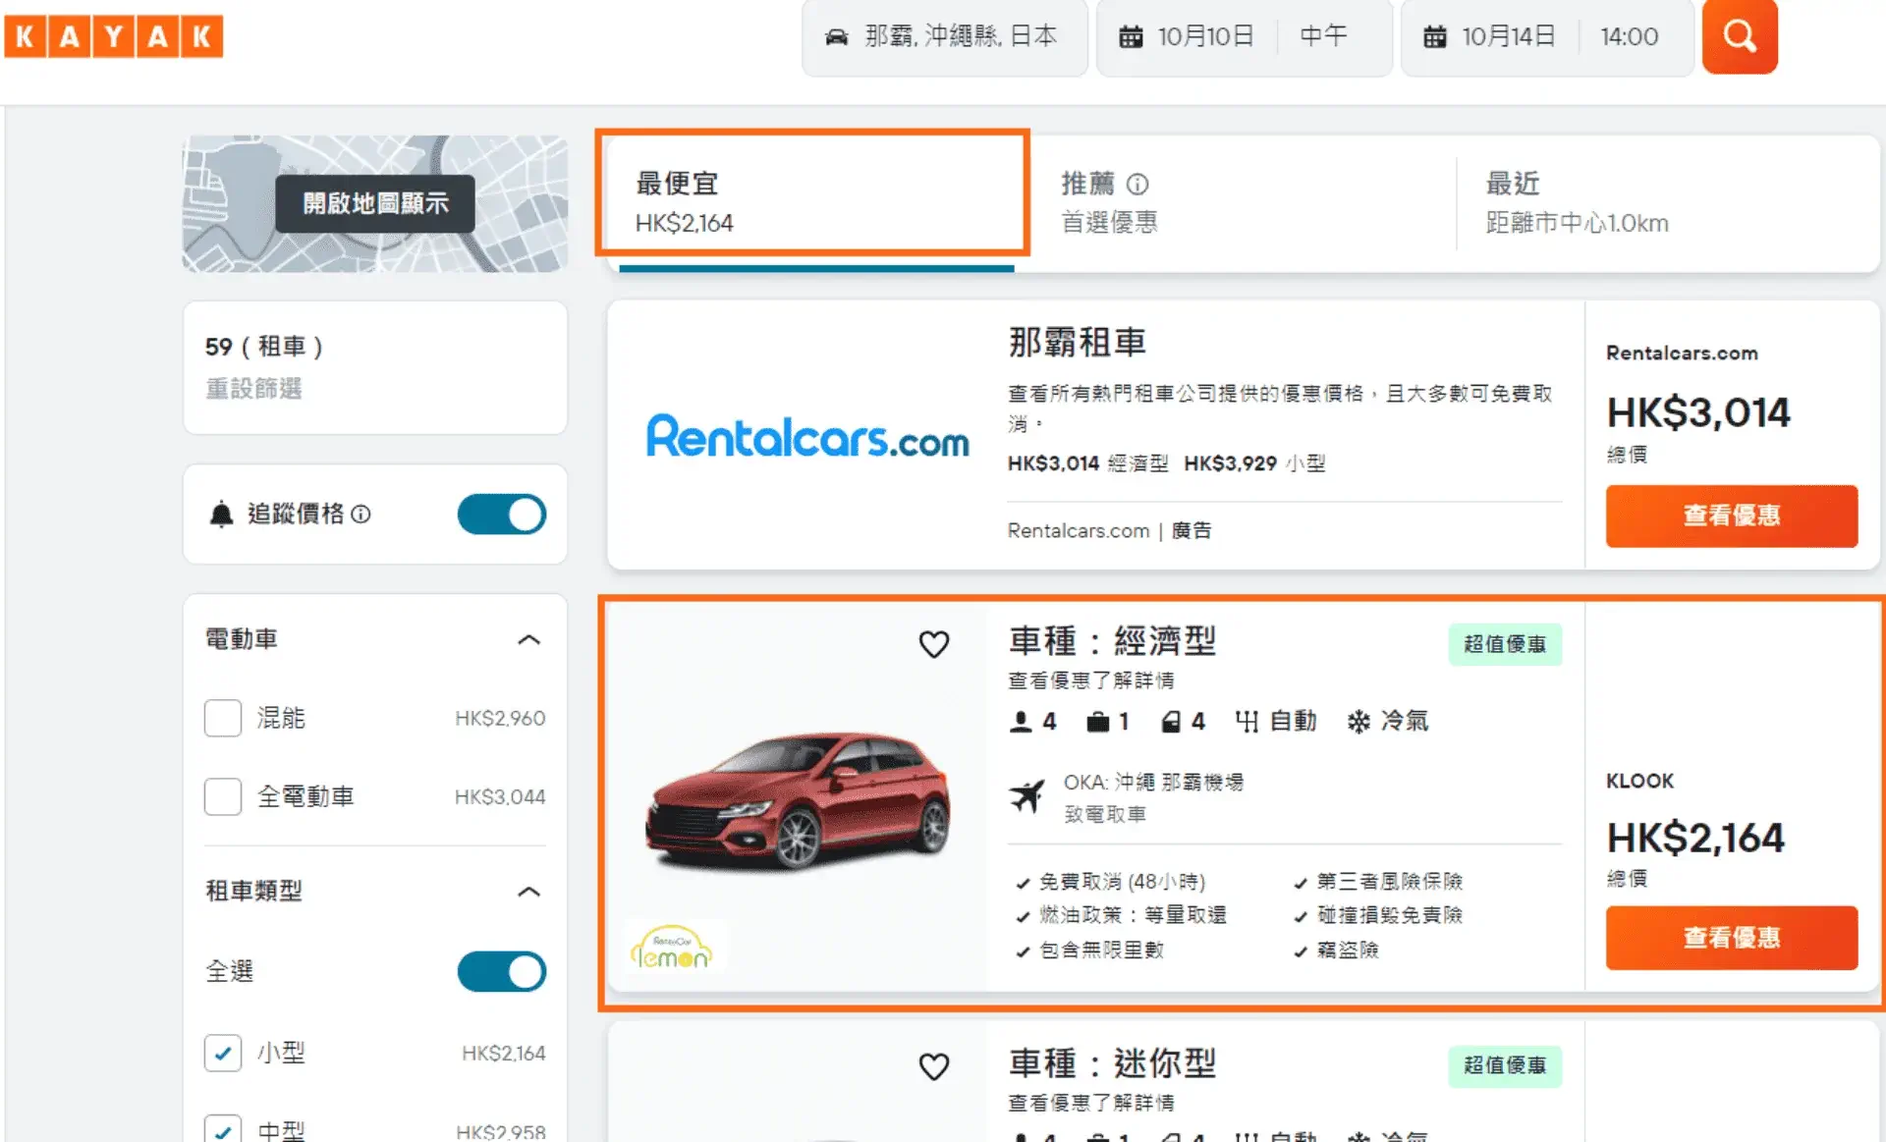Click 查看優惠 for KLOOK HK$2,164
This screenshot has width=1886, height=1142.
click(x=1732, y=938)
